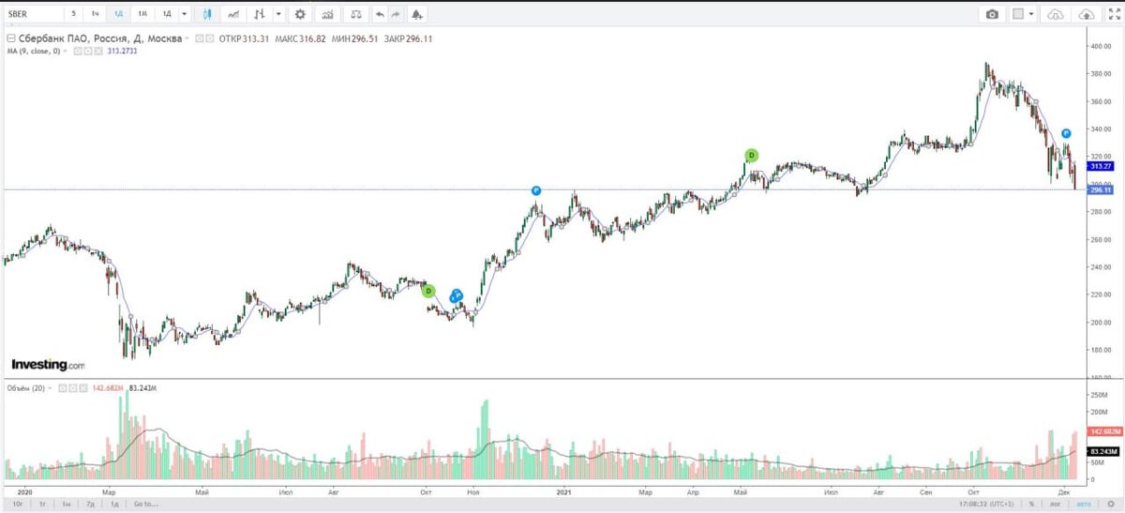This screenshot has width=1125, height=513.
Task: Click the MA value 313.2733 in legend
Action: pos(123,51)
